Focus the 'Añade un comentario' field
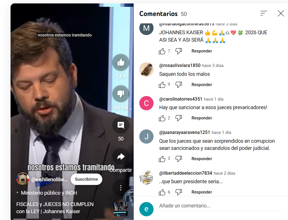Screen dimensions: 288x220 pyautogui.click(x=220, y=206)
